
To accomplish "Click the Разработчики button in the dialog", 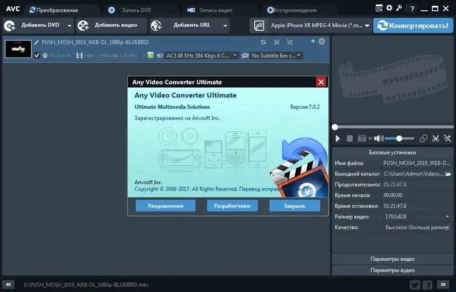I will coord(232,206).
